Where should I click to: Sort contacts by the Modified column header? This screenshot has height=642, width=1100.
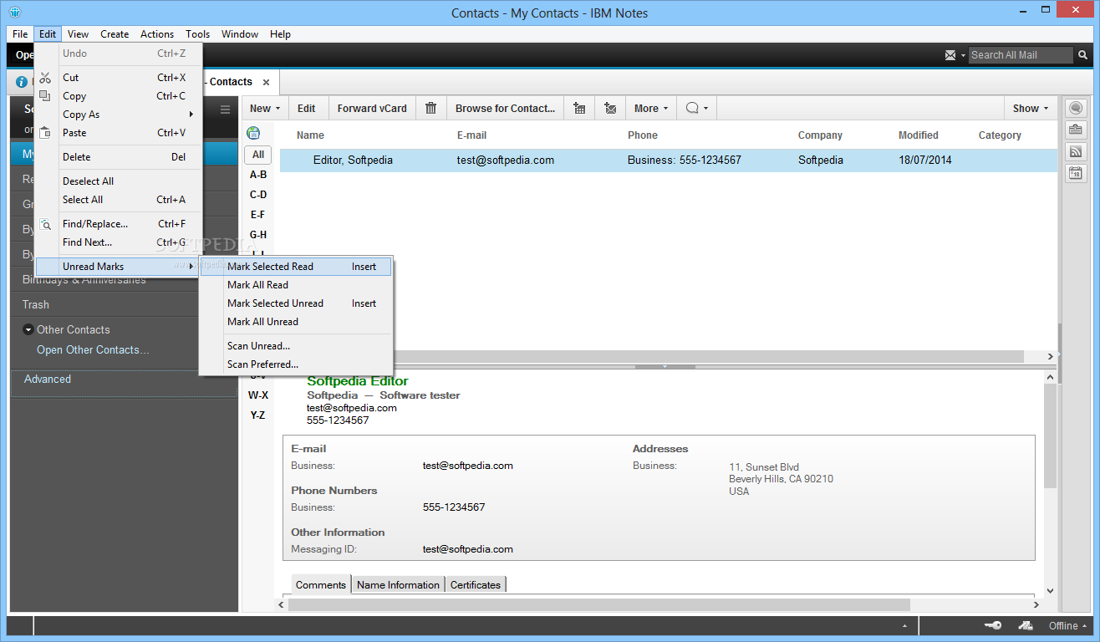pos(918,135)
